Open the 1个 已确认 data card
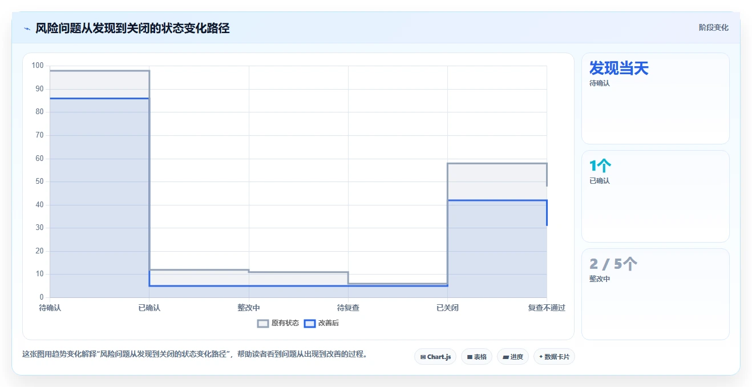Viewport: 752px width, 387px height. tap(655, 196)
